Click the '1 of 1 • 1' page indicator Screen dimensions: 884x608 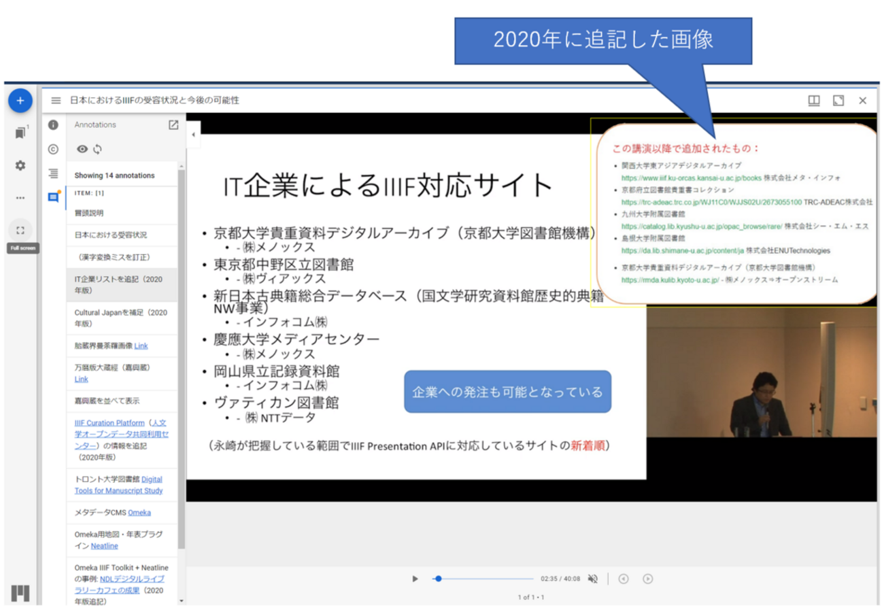[x=531, y=597]
